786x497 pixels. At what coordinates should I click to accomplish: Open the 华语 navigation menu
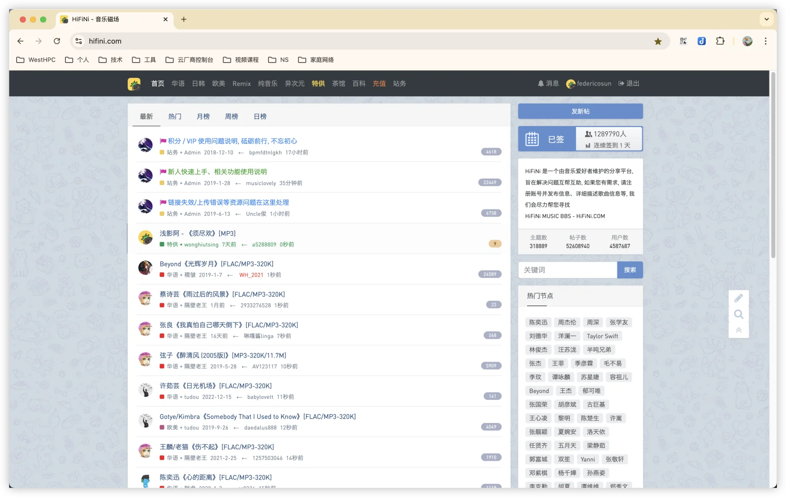click(x=178, y=84)
